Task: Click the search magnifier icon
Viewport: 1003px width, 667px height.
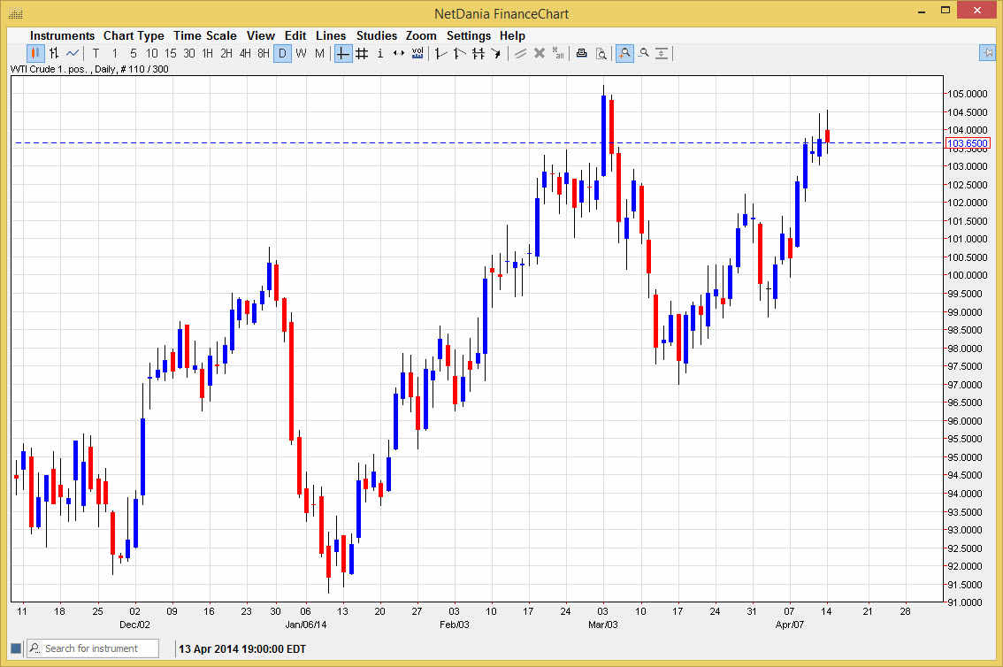Action: (x=34, y=648)
